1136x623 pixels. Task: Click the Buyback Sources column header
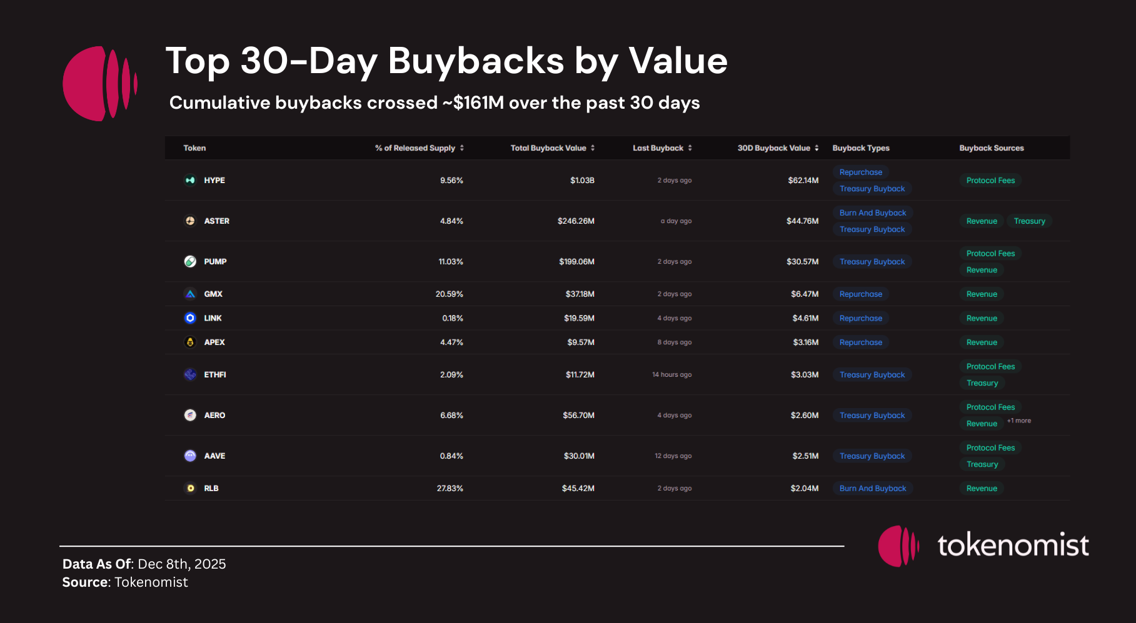pos(992,148)
